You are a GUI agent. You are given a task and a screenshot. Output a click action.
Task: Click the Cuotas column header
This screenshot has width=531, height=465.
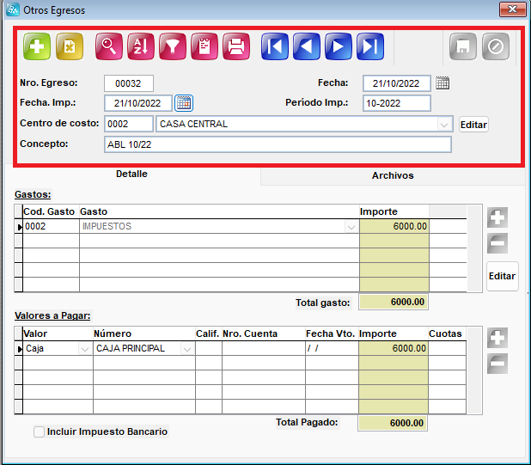point(445,334)
